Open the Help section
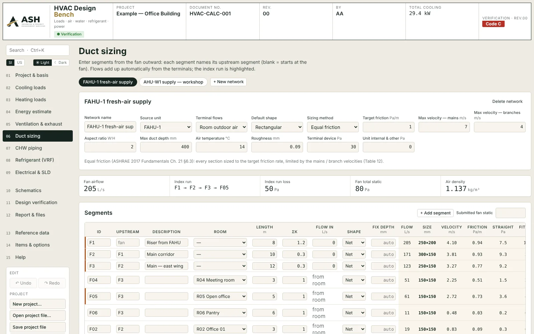This screenshot has width=534, height=334. 38,257
